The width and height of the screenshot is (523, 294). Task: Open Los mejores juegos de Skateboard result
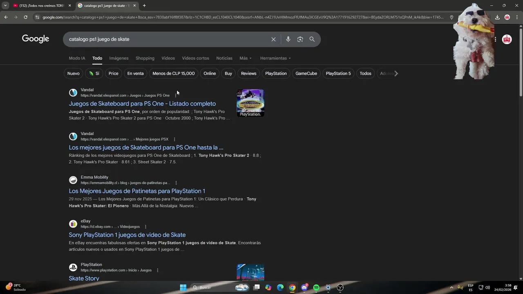[x=146, y=147]
